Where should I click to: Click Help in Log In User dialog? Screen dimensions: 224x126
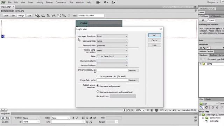click(154, 45)
